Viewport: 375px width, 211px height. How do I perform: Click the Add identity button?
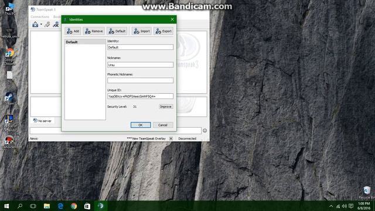click(x=73, y=31)
